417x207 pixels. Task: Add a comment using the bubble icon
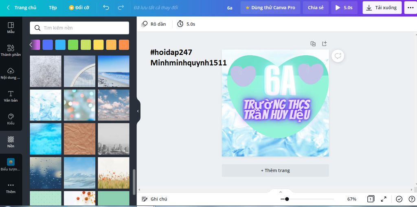tap(338, 56)
